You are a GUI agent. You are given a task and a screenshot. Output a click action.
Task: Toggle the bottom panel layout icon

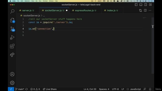(141, 5)
